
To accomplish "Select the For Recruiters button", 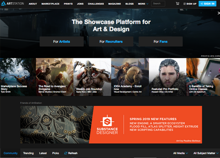I will click(x=111, y=41).
